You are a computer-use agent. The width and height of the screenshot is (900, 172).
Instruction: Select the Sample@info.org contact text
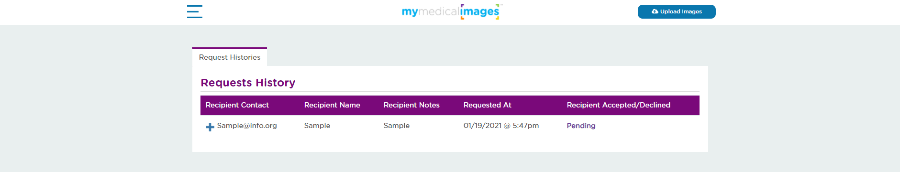pos(247,126)
